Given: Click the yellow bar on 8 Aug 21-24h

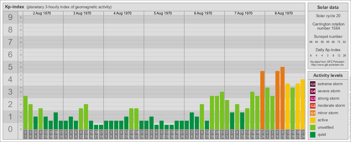Looking at the screenshot, I should point(303,104).
